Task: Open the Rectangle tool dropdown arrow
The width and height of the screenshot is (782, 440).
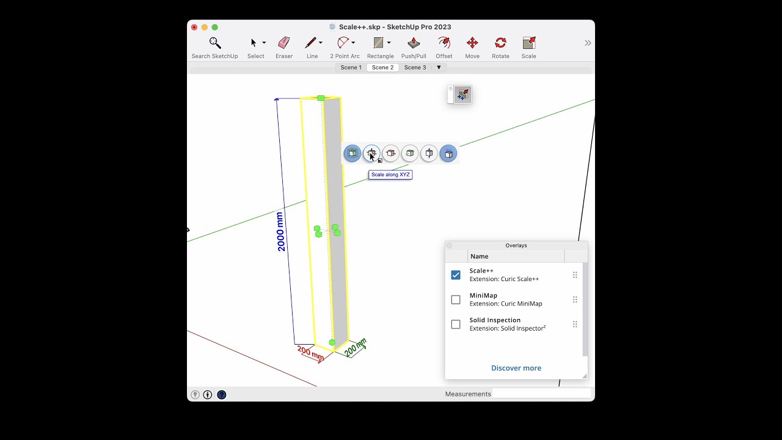Action: pyautogui.click(x=389, y=43)
